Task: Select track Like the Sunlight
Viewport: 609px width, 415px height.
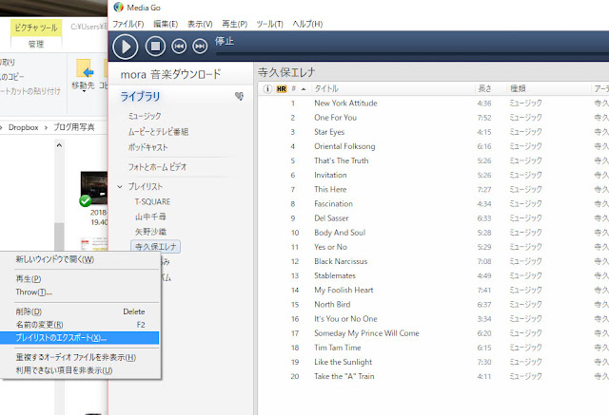Action: point(343,362)
